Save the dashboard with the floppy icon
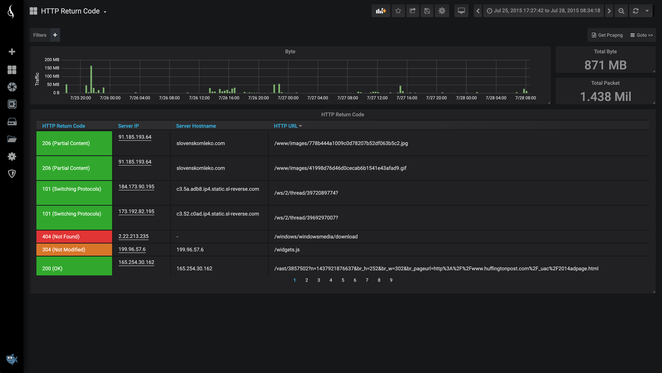Screen dimensions: 662x373 coord(427,11)
